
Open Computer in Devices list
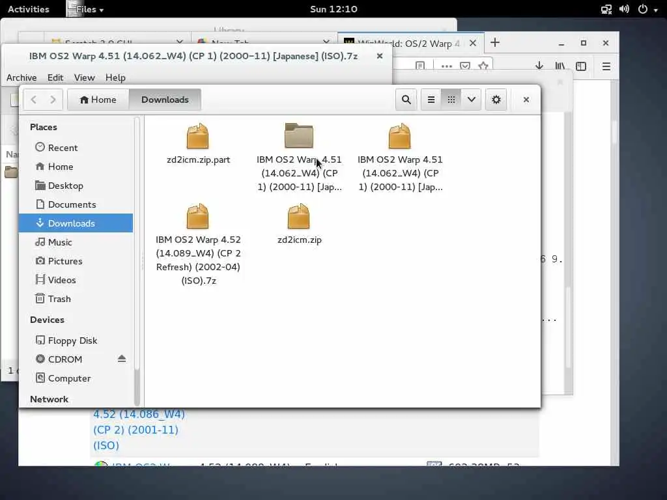pos(76,378)
